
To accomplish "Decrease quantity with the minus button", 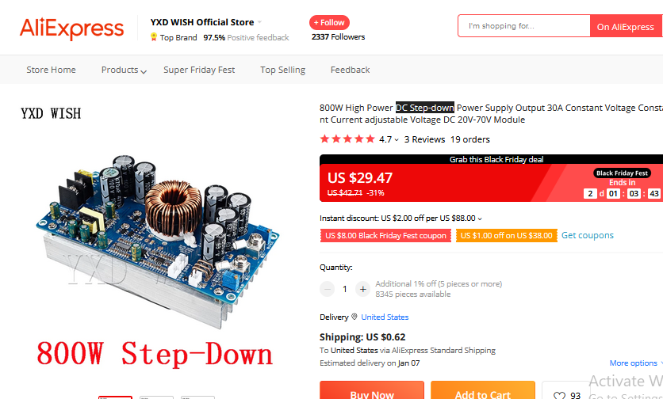I will tap(327, 289).
